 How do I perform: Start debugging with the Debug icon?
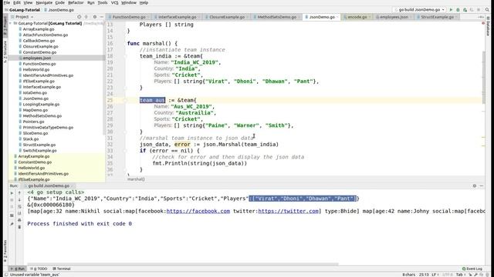click(458, 10)
